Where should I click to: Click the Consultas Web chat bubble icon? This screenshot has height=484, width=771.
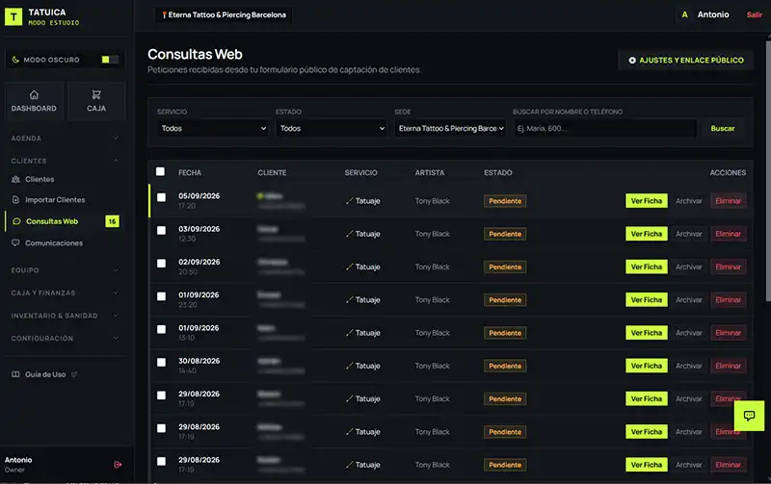pyautogui.click(x=16, y=221)
